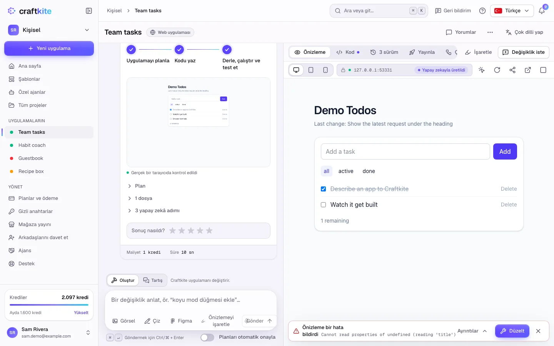
Task: Open the notifications bell
Action: (x=542, y=11)
